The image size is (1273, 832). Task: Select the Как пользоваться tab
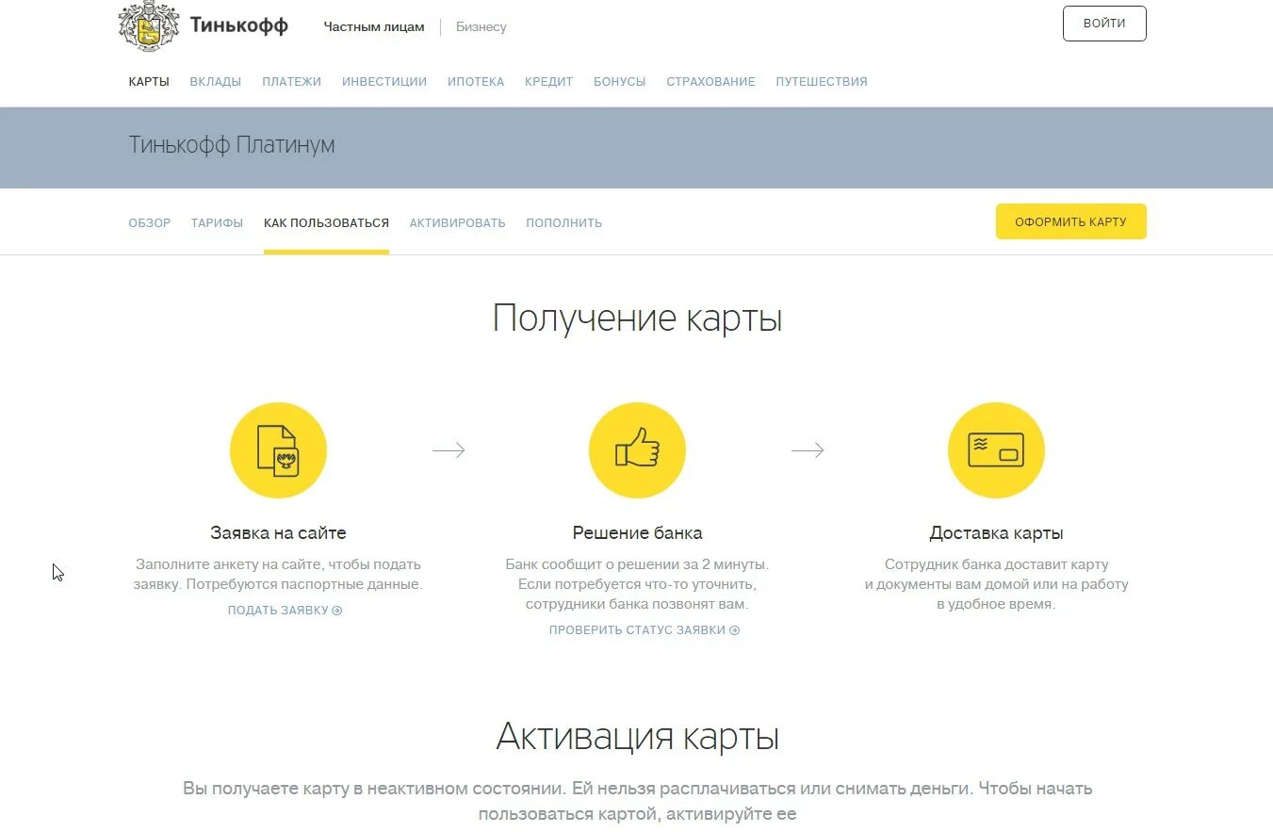326,223
